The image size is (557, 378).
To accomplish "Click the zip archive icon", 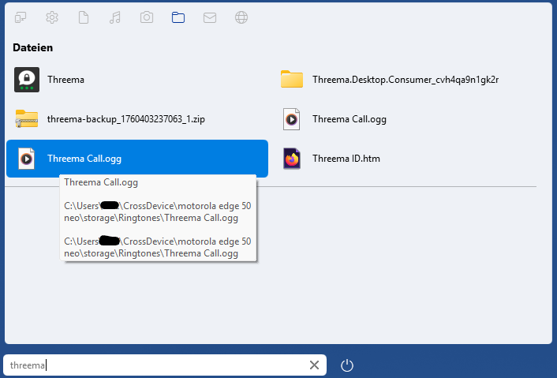I will click(x=27, y=119).
